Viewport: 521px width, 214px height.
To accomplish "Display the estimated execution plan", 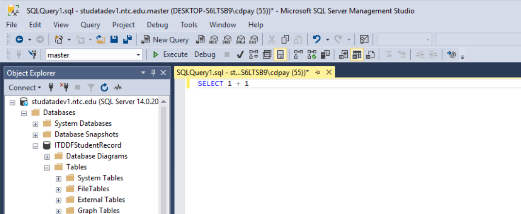I will (x=253, y=55).
